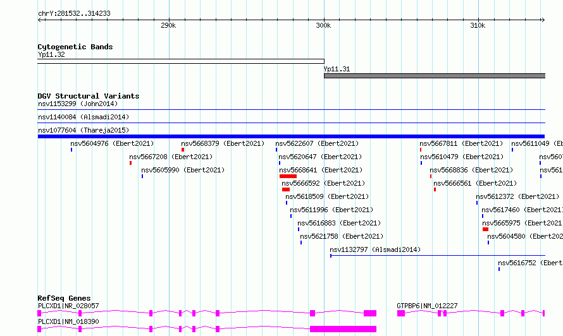Screen dimensions: 563x336
Task: Click the ruler's right arrow end
Action: 543,20
